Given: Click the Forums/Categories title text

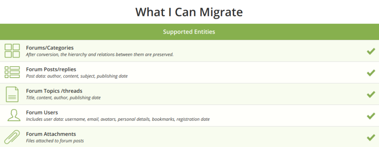Looking at the screenshot, I should click(x=50, y=48).
